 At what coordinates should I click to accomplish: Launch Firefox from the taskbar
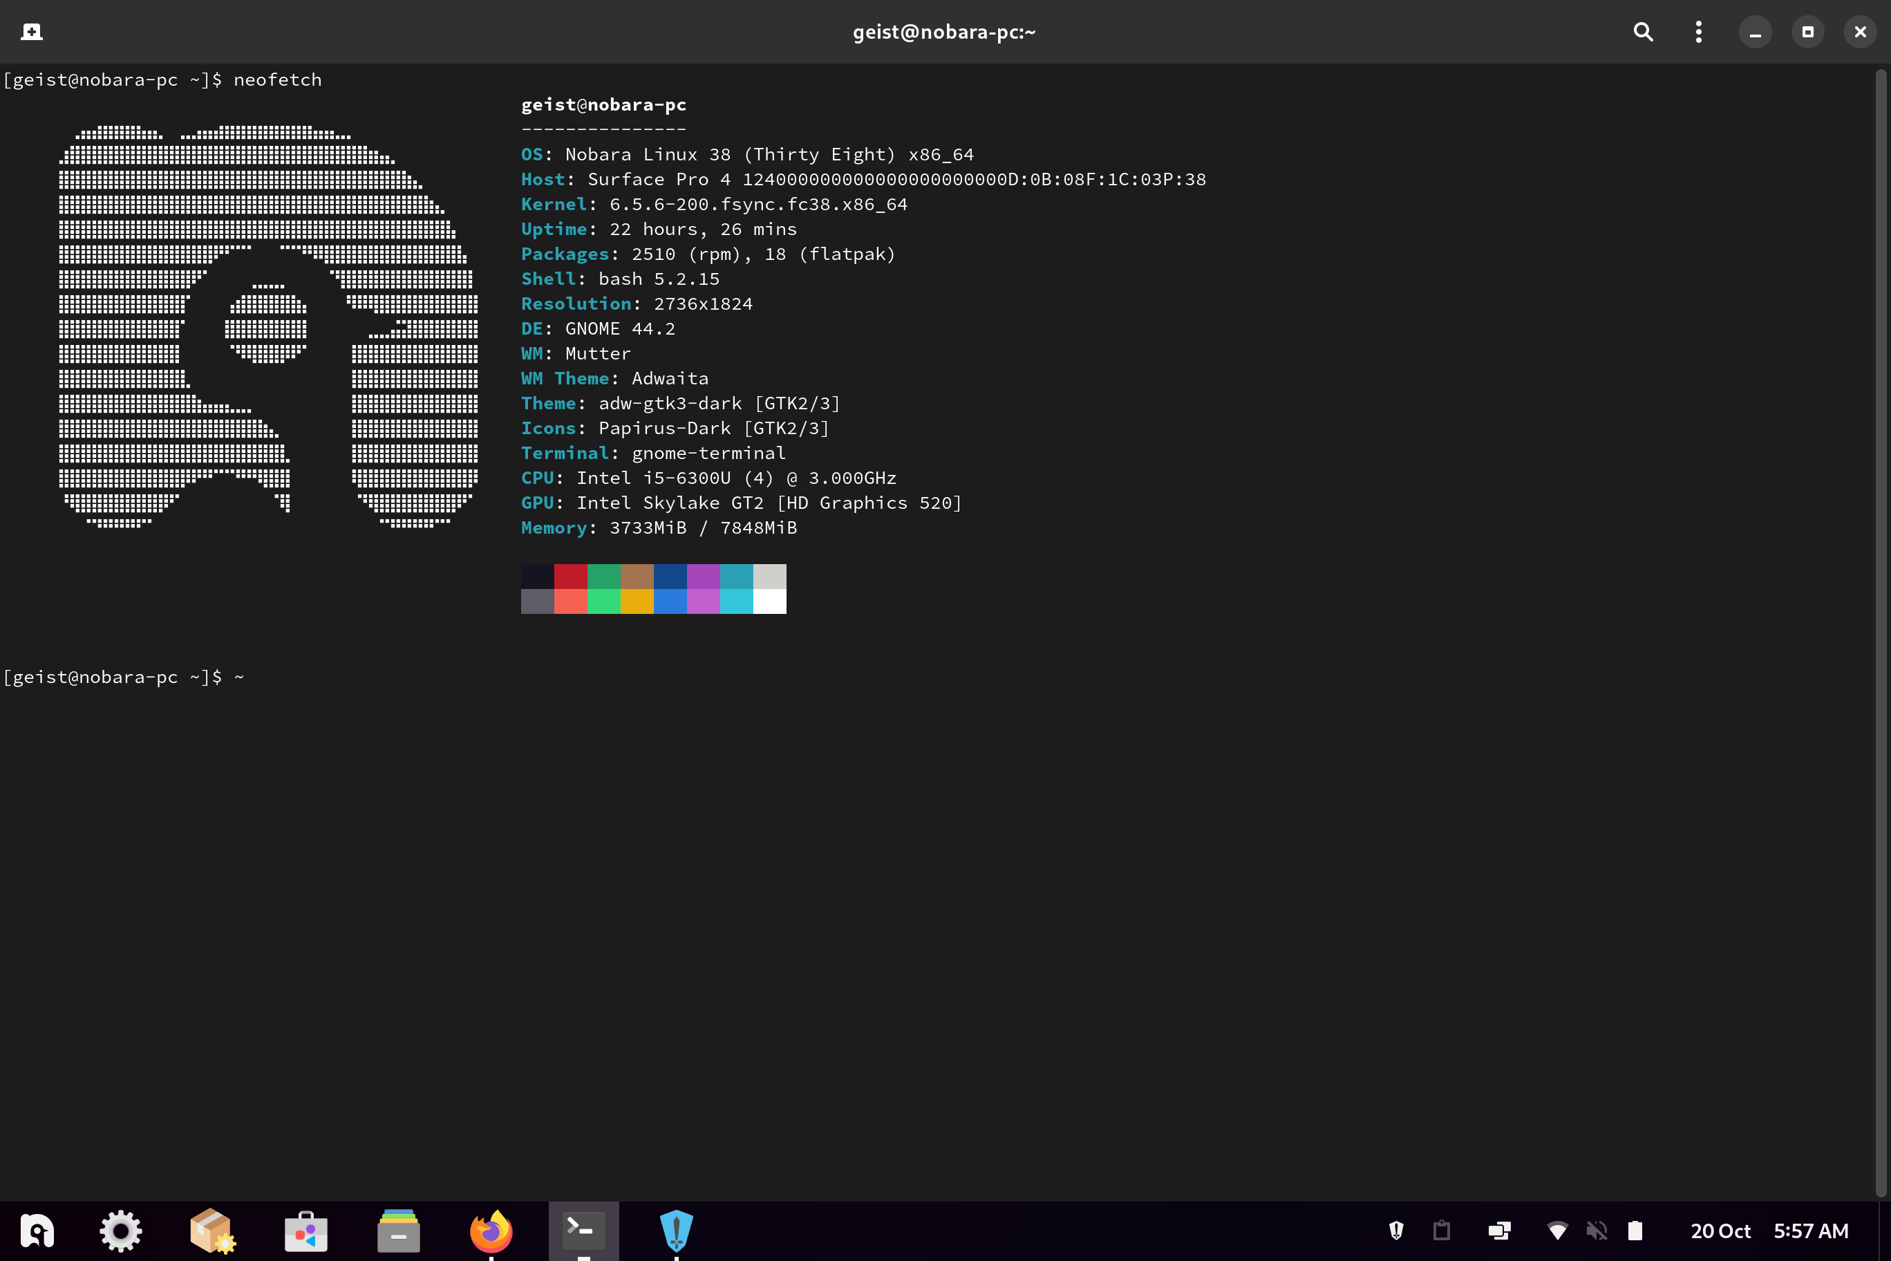pos(491,1231)
